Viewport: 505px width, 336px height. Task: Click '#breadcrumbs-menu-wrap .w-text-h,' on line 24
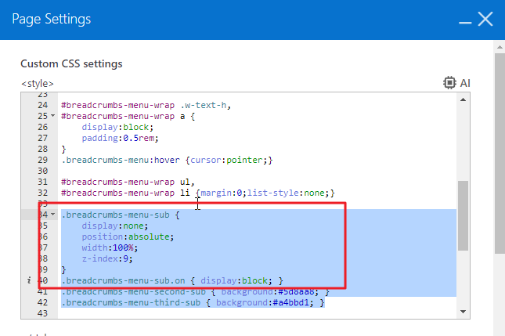(x=146, y=105)
